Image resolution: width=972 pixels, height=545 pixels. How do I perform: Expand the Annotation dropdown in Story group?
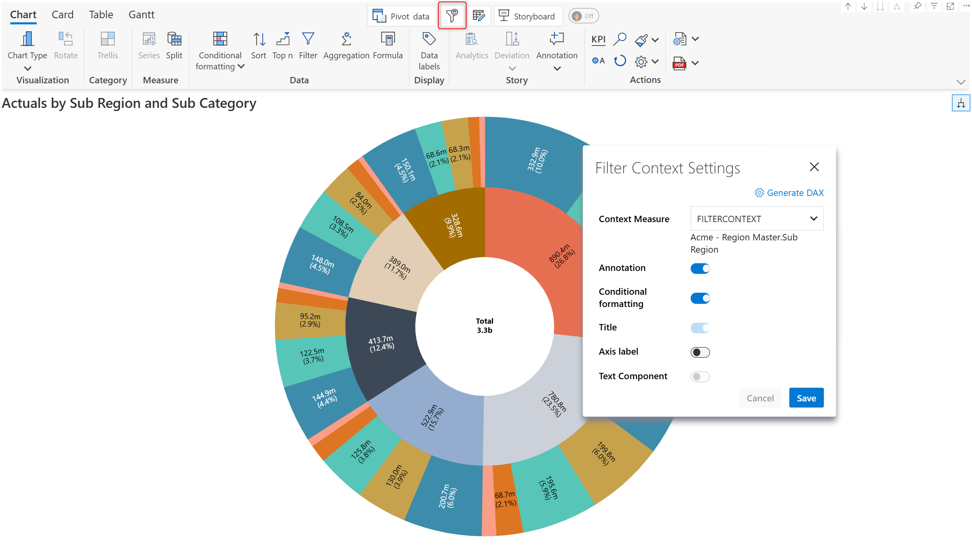coord(557,69)
